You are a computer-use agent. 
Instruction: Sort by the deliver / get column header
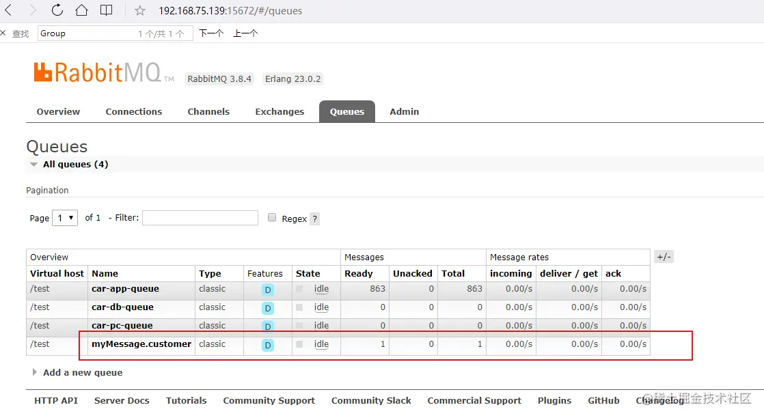click(x=569, y=273)
